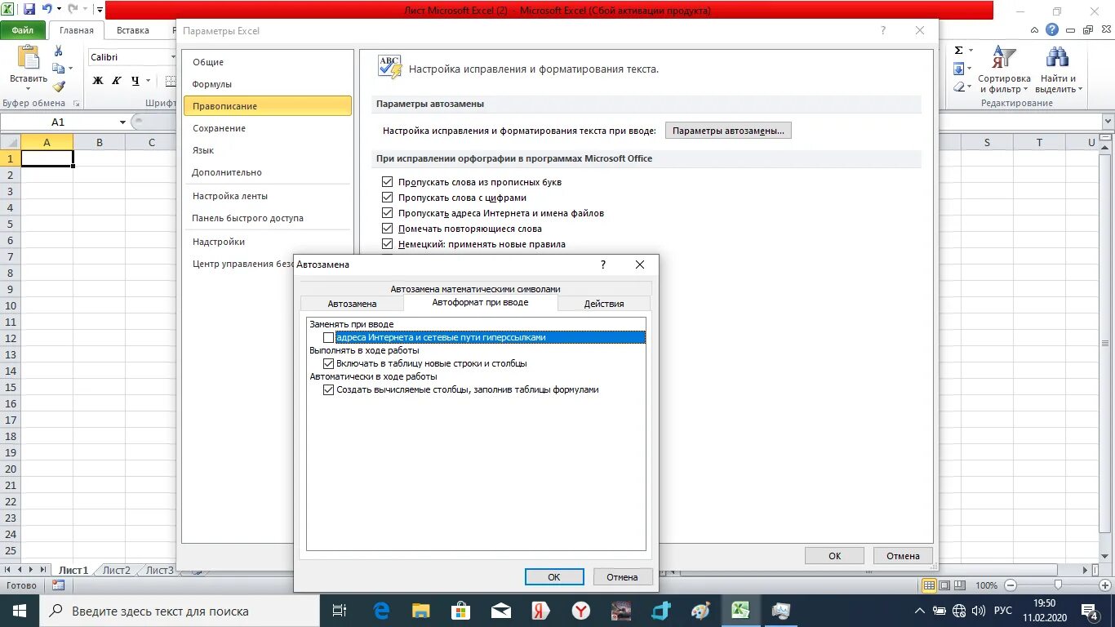Open Yandex Browser from the taskbar
The width and height of the screenshot is (1115, 627).
(x=580, y=611)
